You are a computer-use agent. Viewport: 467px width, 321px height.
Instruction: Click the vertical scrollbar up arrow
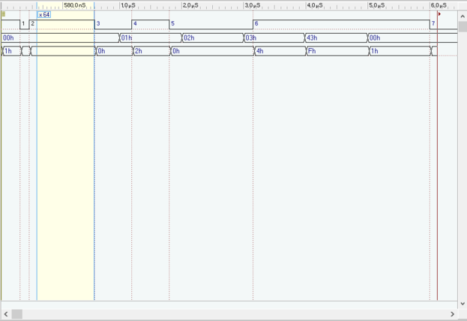(x=463, y=16)
